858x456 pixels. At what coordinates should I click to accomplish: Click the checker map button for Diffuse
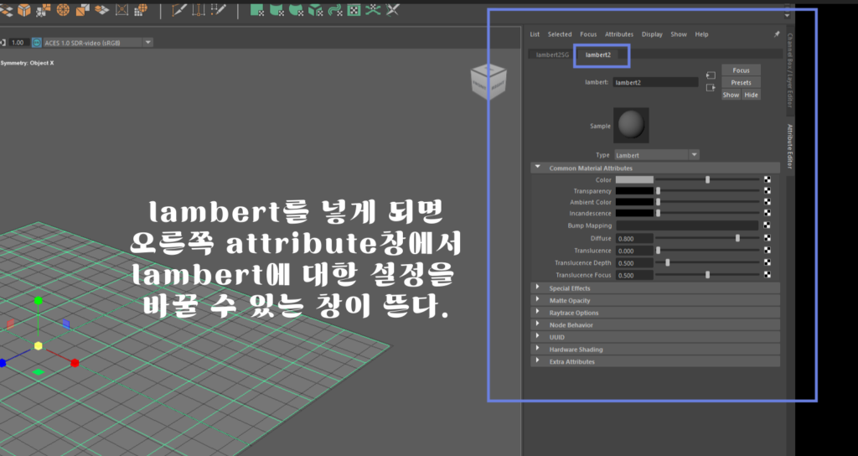(768, 238)
